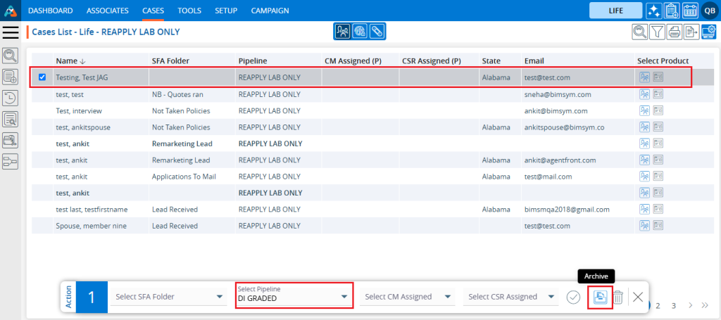This screenshot has height=320, width=721.
Task: Uncheck the Testing, Test JAG row checkbox
Action: pos(42,77)
